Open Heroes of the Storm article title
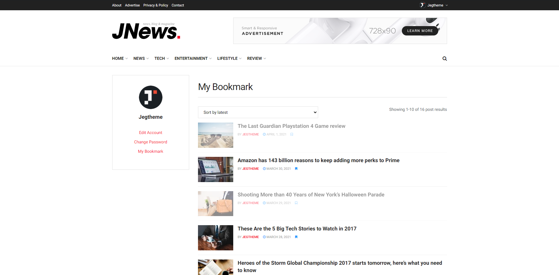This screenshot has height=275, width=559. [x=340, y=263]
